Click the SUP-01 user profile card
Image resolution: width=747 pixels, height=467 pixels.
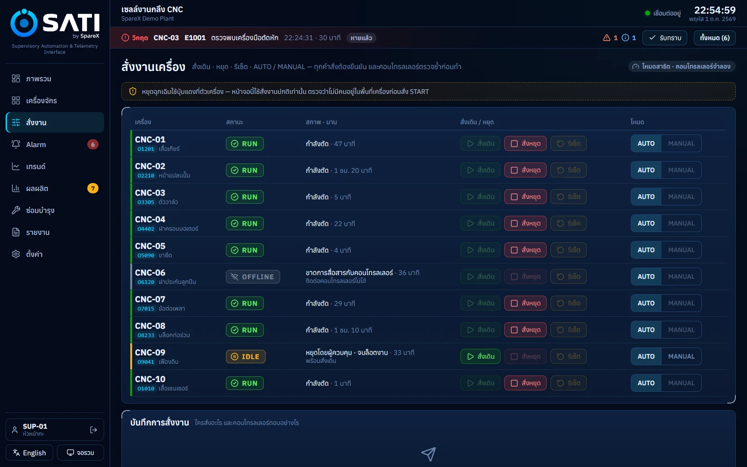pyautogui.click(x=55, y=430)
